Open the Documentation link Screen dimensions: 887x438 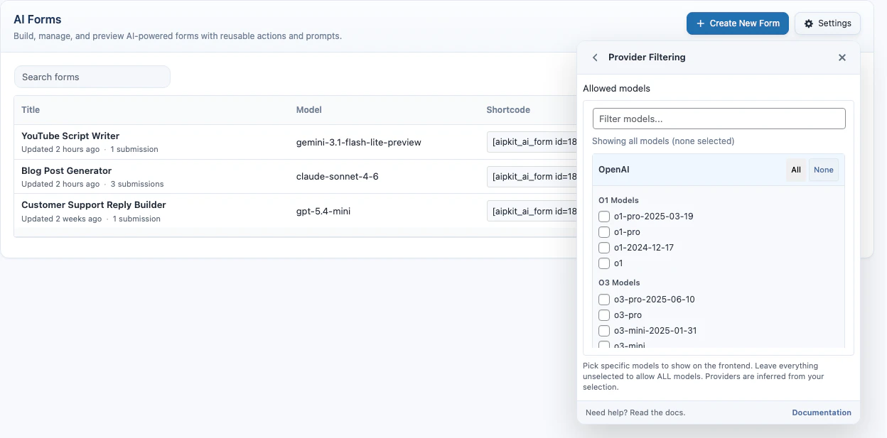(821, 412)
